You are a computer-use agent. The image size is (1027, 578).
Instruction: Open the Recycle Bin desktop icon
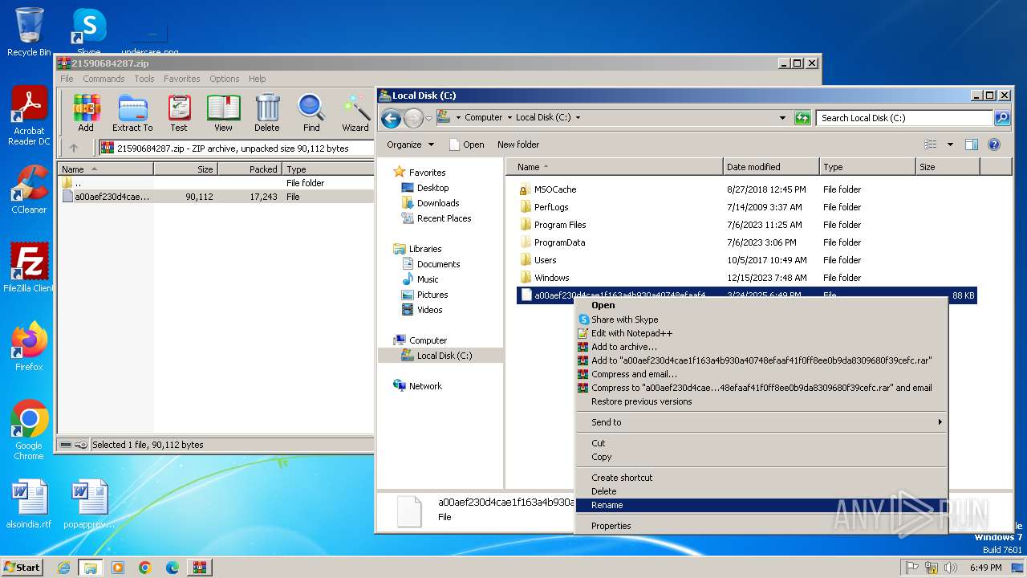29,32
